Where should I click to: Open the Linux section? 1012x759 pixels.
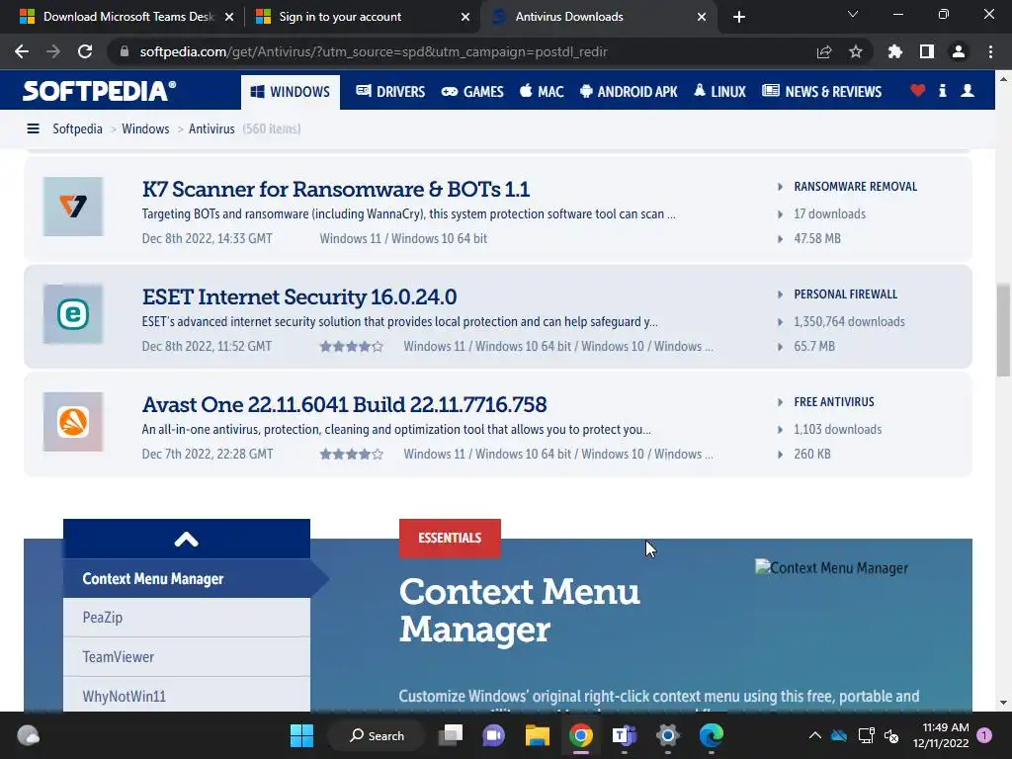pyautogui.click(x=720, y=92)
